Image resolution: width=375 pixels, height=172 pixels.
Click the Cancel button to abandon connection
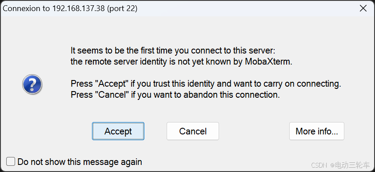click(x=193, y=131)
